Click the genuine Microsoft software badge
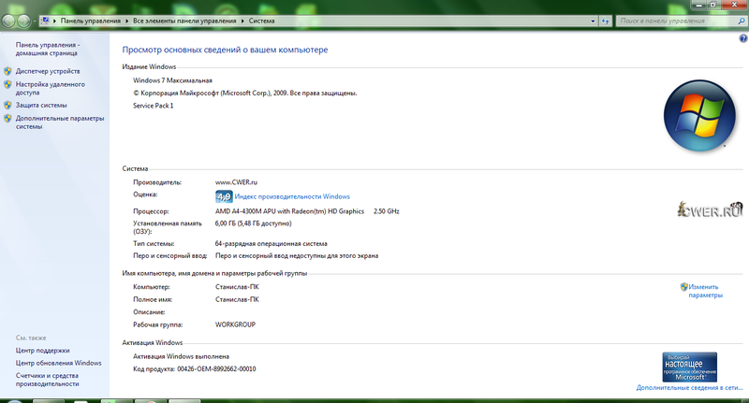 coord(689,366)
